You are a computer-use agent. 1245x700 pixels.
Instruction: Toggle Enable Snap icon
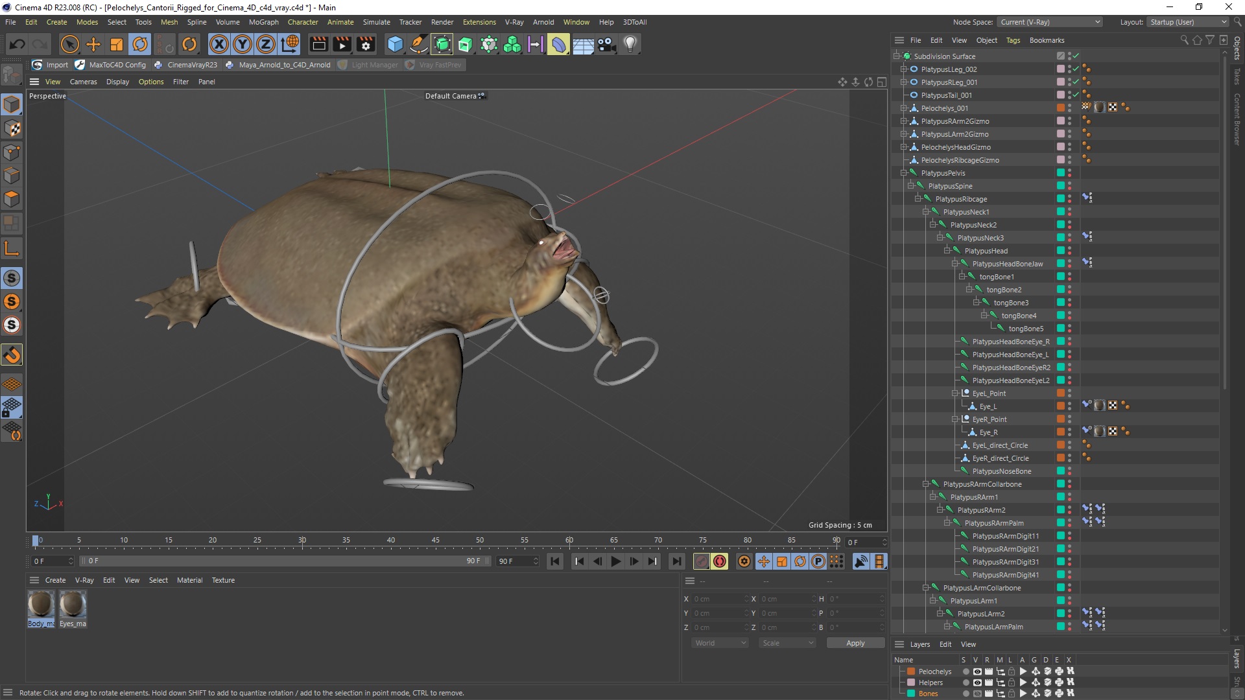(x=12, y=355)
